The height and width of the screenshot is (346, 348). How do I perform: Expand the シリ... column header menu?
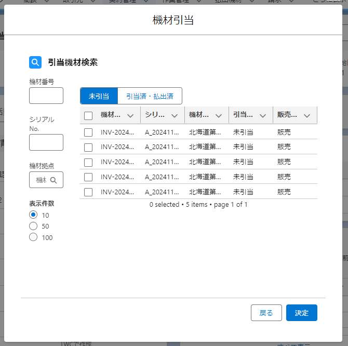tap(175, 115)
